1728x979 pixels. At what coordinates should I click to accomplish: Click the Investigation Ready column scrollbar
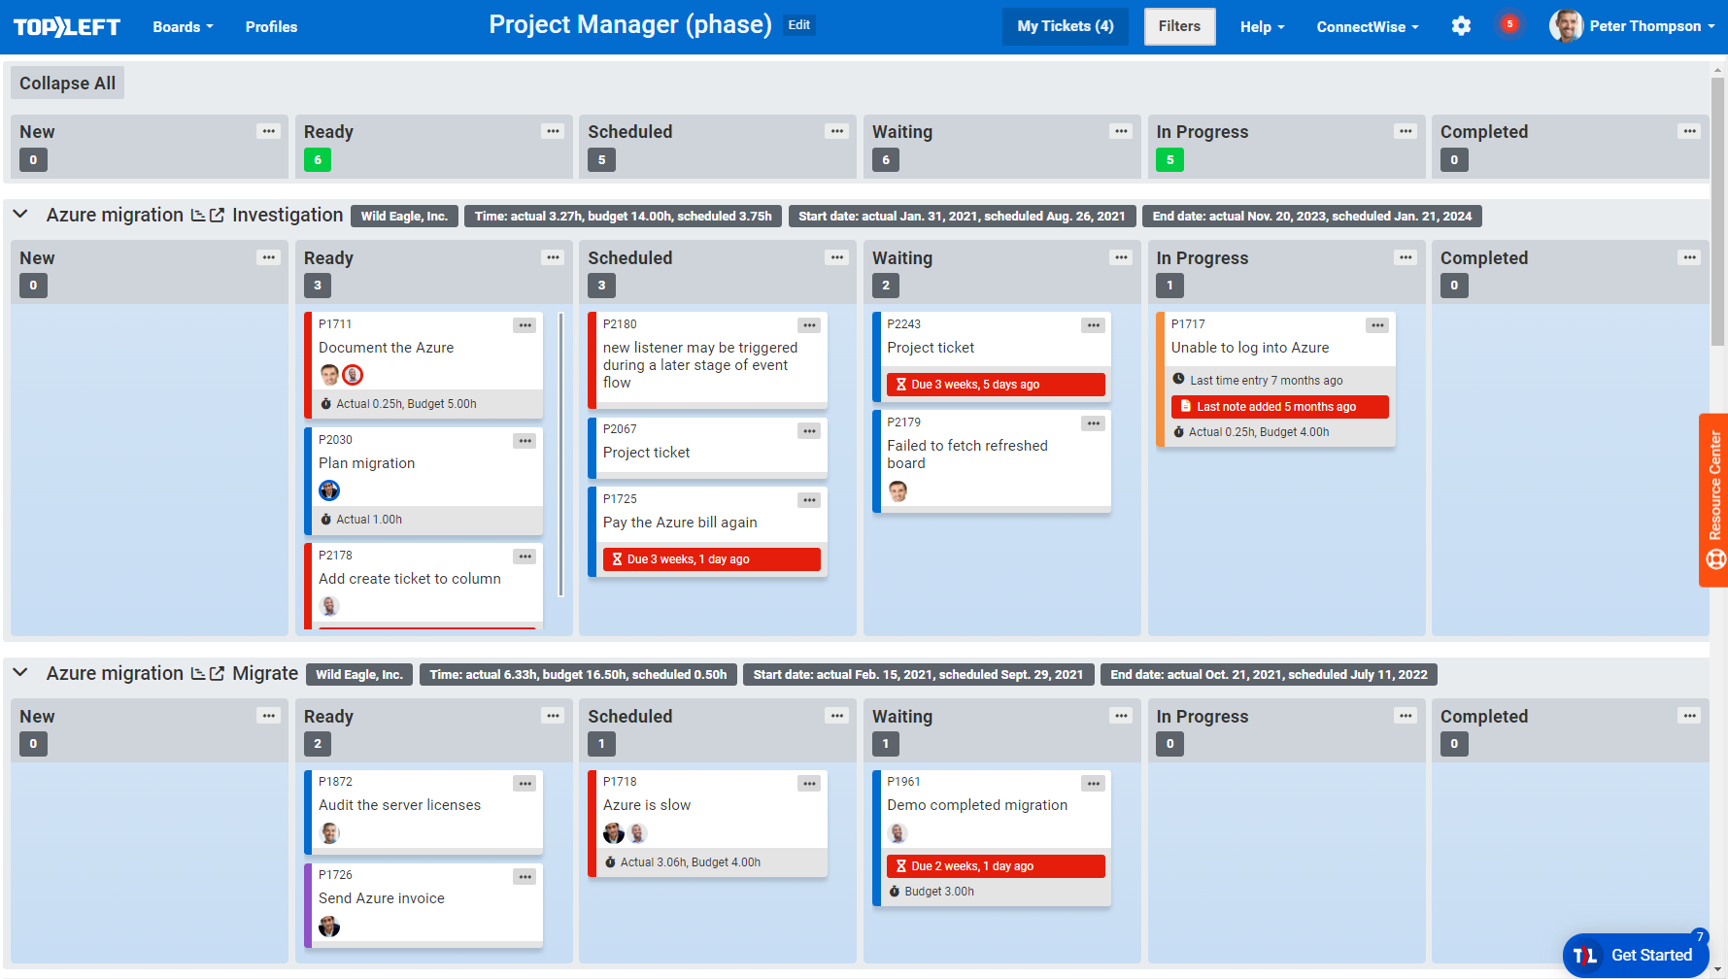coord(560,454)
